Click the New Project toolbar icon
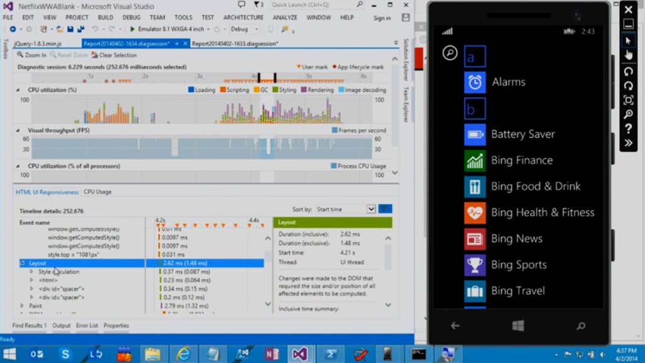The height and width of the screenshot is (363, 645). tap(43, 29)
